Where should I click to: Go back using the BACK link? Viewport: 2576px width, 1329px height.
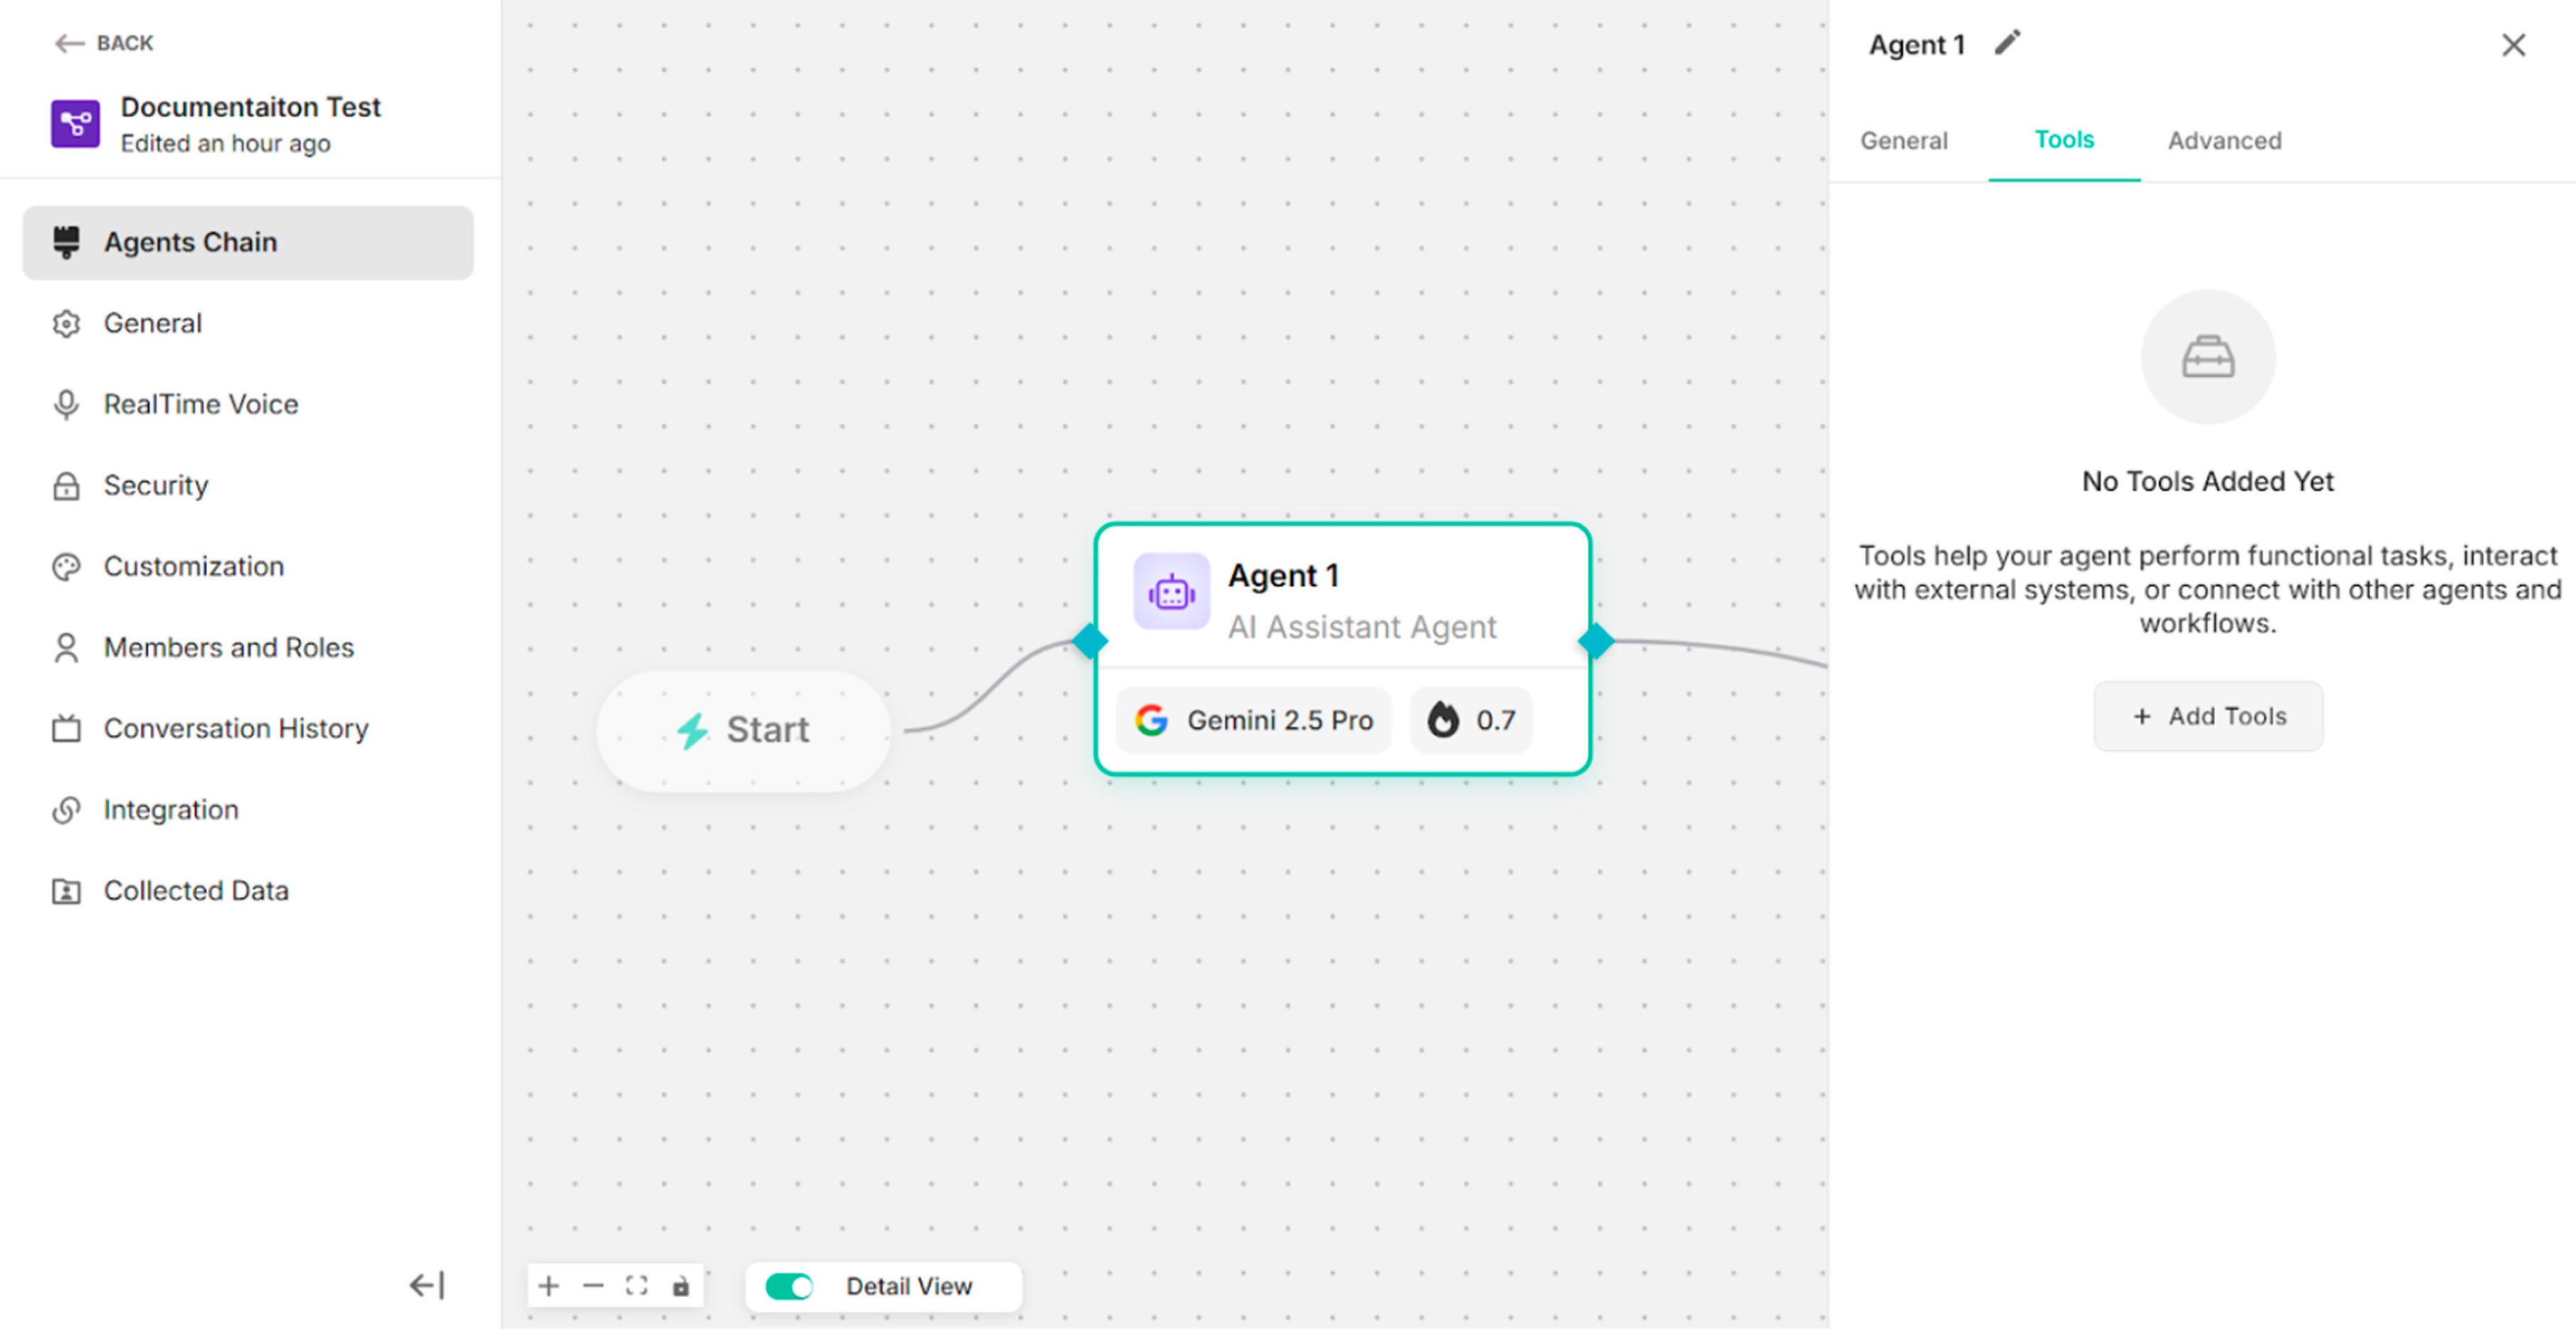[104, 43]
